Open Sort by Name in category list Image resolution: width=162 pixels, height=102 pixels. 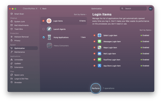(x=80, y=14)
